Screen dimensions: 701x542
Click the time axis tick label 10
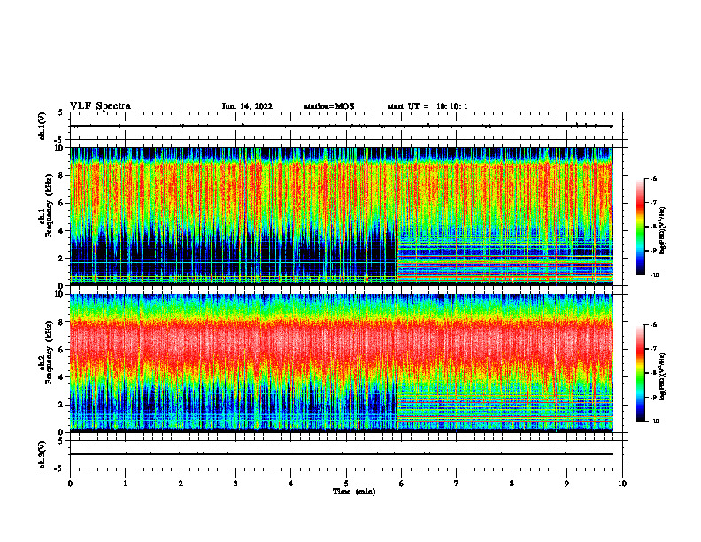pos(622,484)
